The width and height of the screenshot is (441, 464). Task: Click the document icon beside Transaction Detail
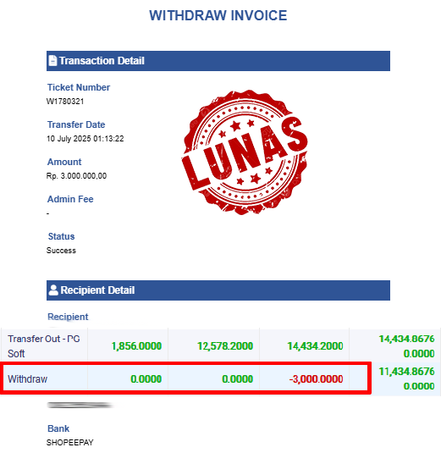[x=52, y=61]
